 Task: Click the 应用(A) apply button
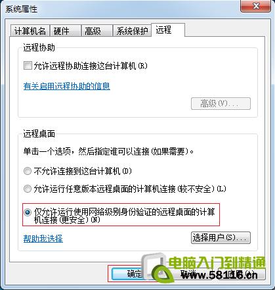point(242,274)
